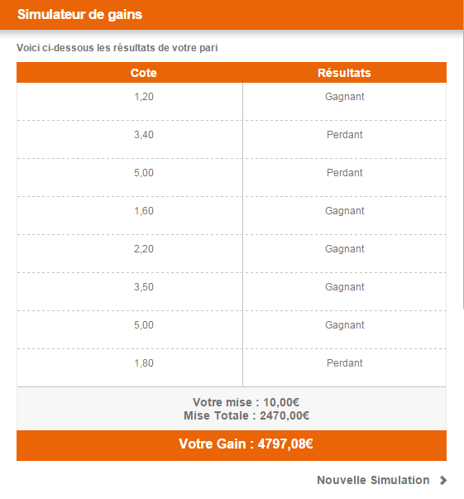Select the 2,20 odds value

[144, 249]
